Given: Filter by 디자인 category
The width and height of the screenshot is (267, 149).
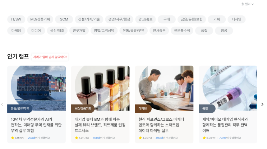Looking at the screenshot, I should coord(236,19).
